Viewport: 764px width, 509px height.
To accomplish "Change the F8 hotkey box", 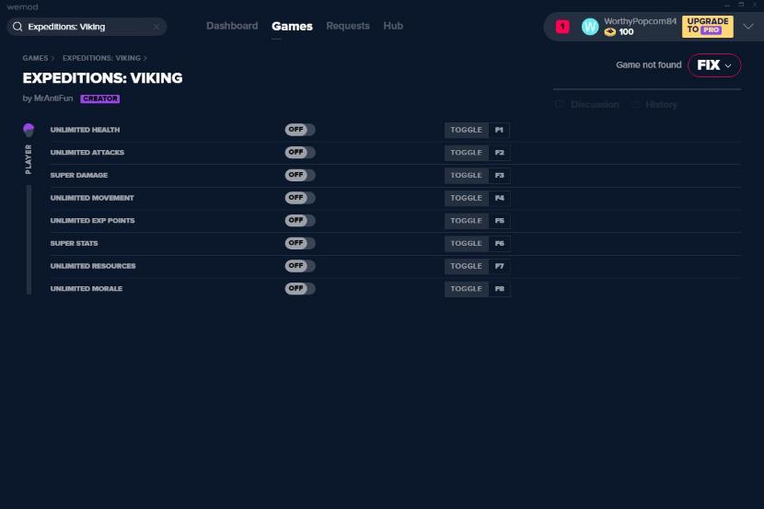I will [500, 289].
